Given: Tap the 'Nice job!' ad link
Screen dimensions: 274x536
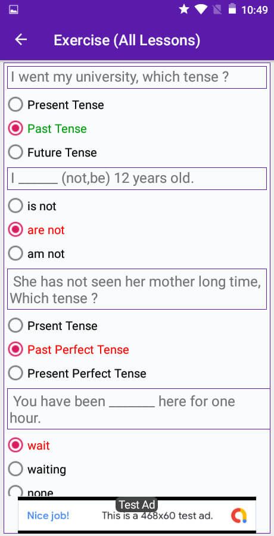Looking at the screenshot, I should pos(48,516).
